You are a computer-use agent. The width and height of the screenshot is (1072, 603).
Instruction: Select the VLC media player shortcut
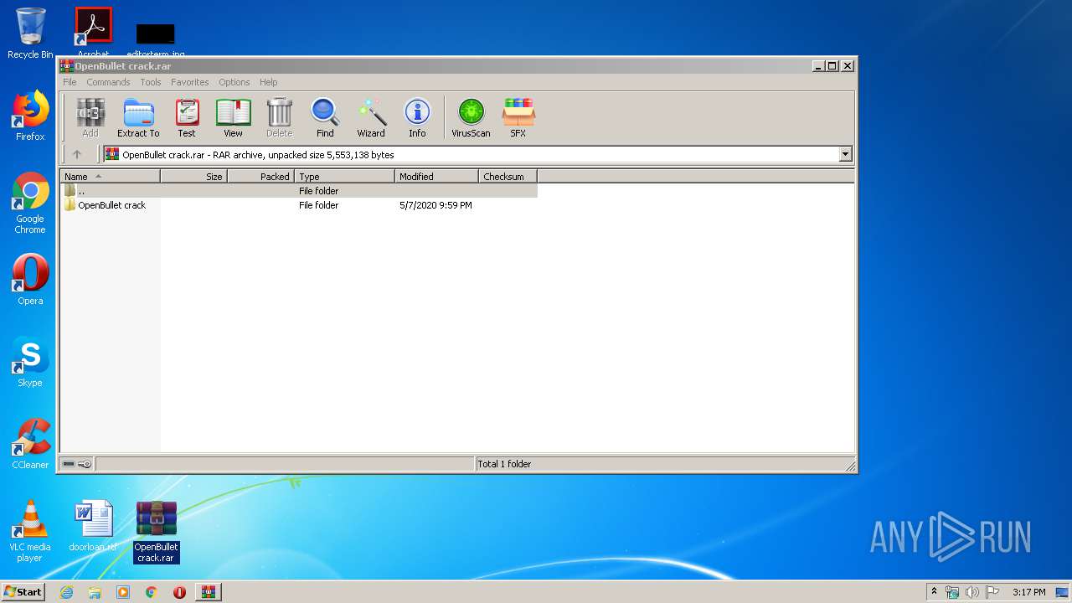pos(30,531)
